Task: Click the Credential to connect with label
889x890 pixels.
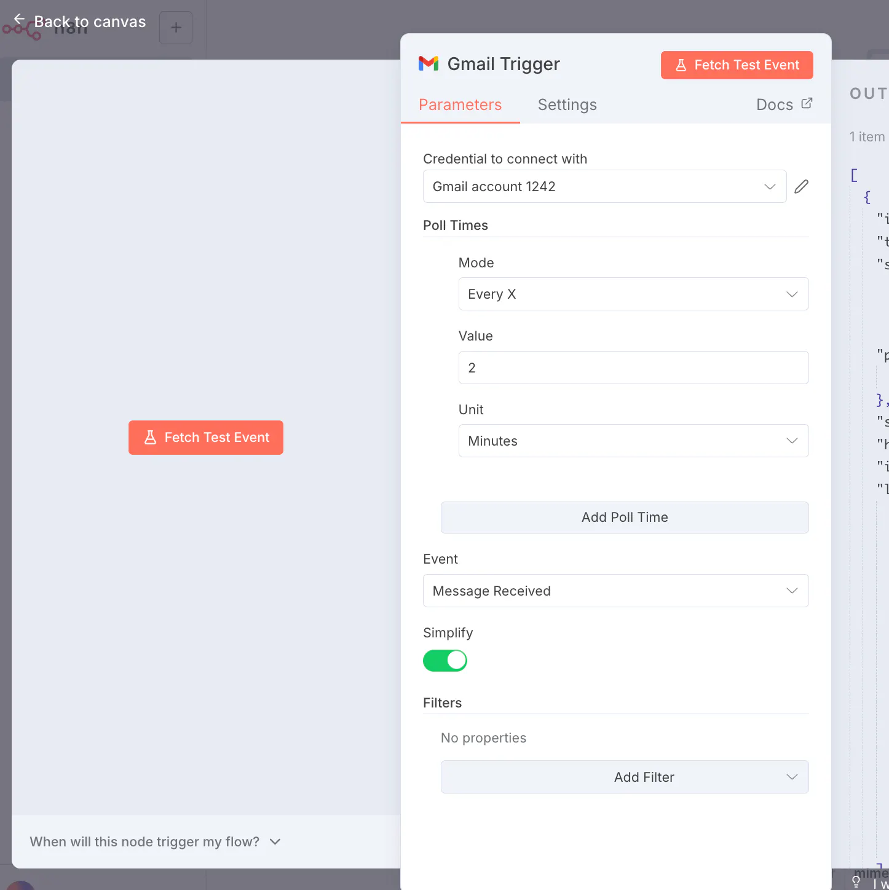Action: click(x=505, y=159)
